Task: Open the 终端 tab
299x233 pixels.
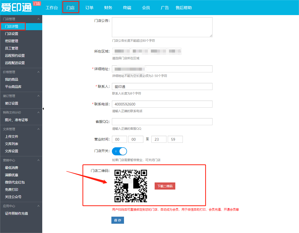Action: [x=127, y=8]
